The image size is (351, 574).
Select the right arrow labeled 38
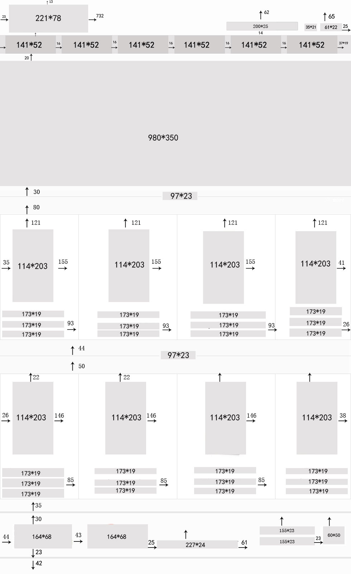click(x=343, y=421)
